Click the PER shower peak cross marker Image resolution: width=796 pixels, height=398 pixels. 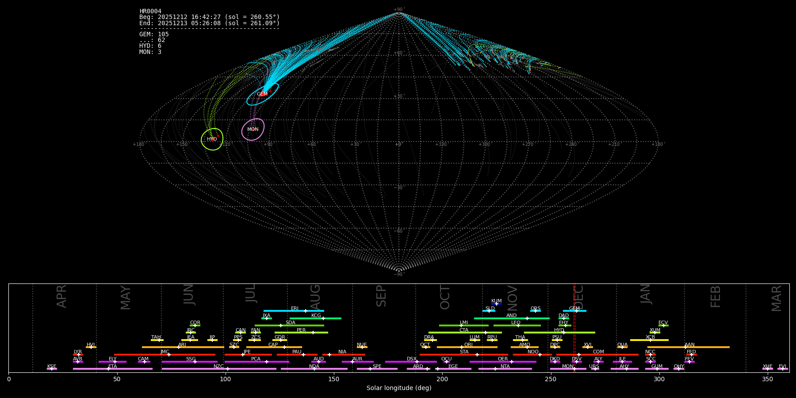tap(313, 333)
